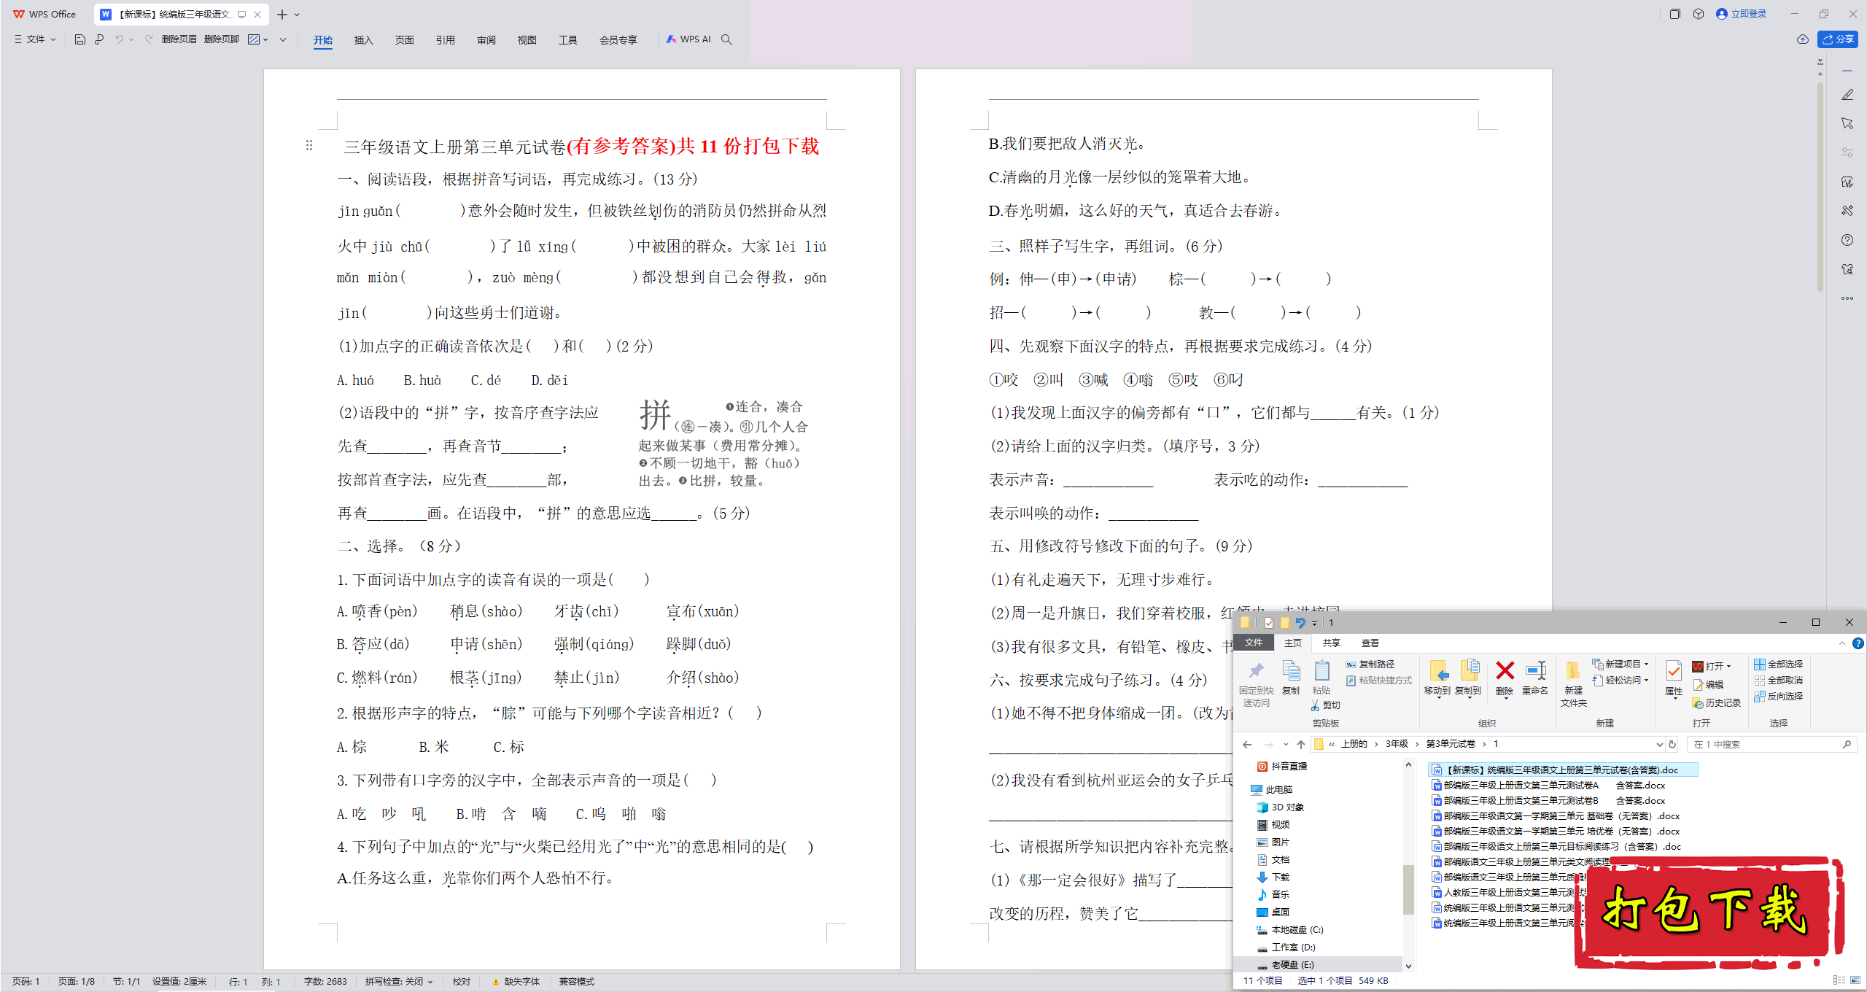This screenshot has height=992, width=1867.
Task: Click Select None (全部取消) in Explorer ribbon
Action: 1779,680
